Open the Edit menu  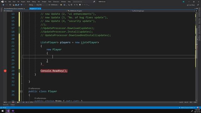(10, 2)
